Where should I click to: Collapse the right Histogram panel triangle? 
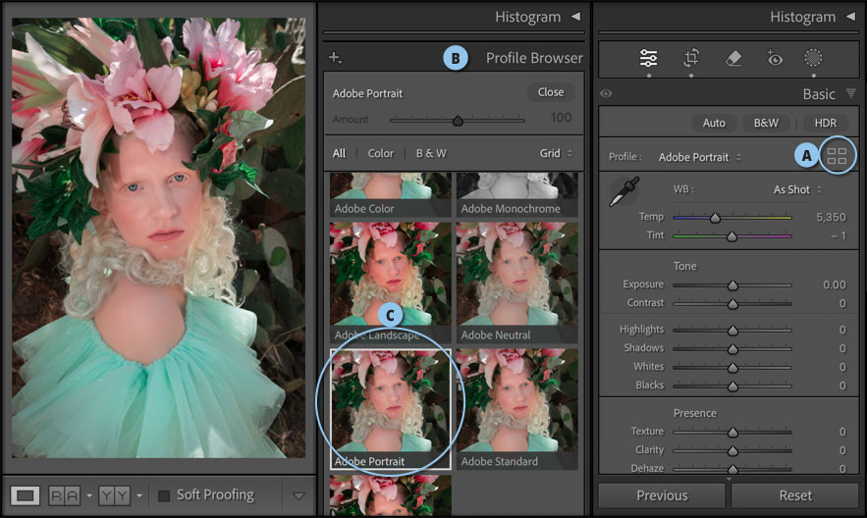tap(850, 17)
